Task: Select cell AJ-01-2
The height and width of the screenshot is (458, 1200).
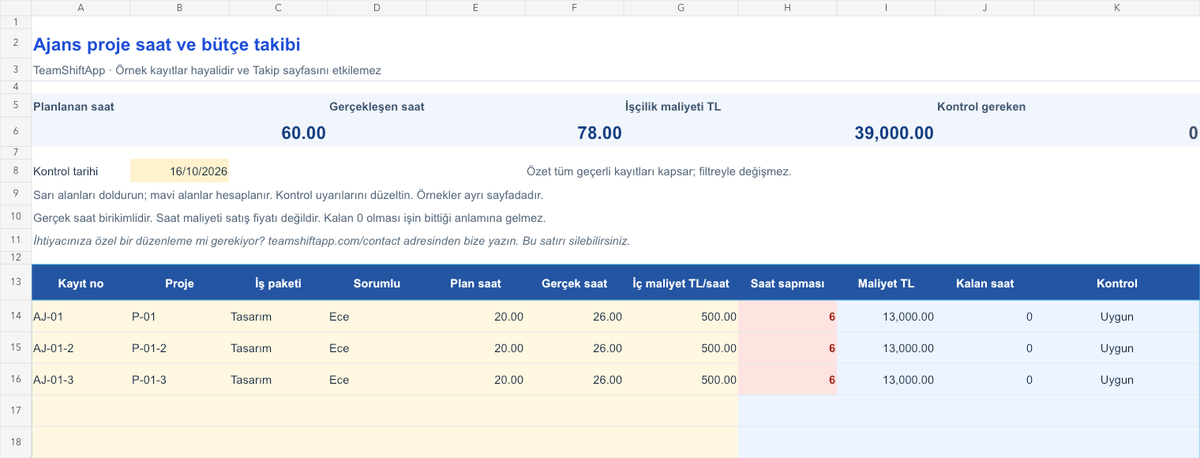Action: tap(81, 348)
